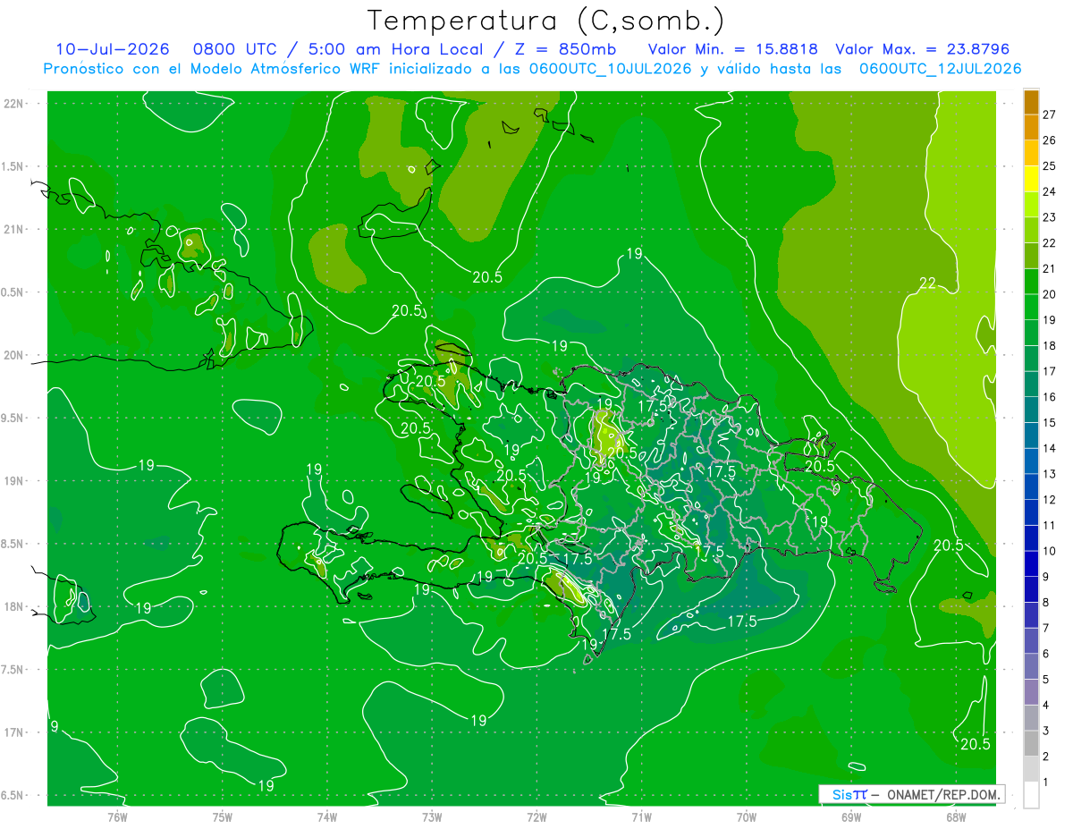Click the '68W' longitude axis label
The image size is (1073, 829).
point(956,817)
